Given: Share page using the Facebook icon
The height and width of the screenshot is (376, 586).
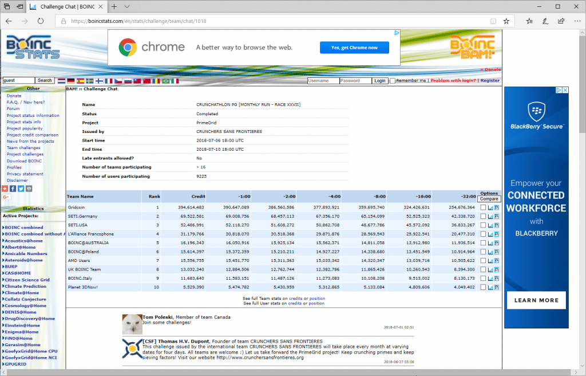Looking at the screenshot, I should pos(13,189).
